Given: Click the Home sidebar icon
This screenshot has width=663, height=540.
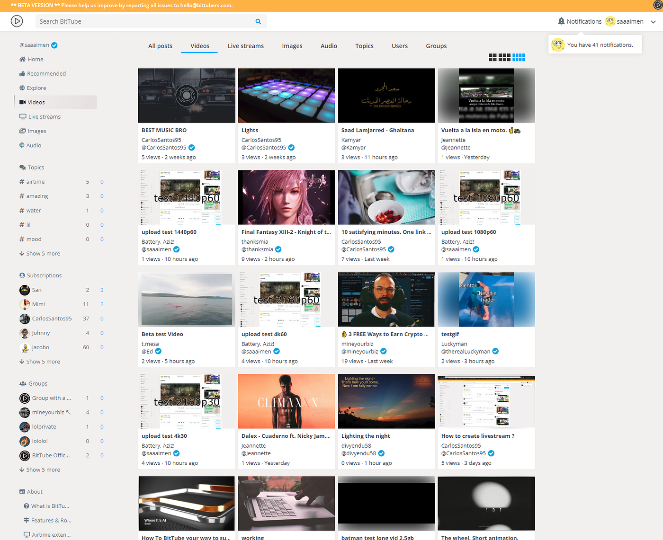Looking at the screenshot, I should 22,59.
